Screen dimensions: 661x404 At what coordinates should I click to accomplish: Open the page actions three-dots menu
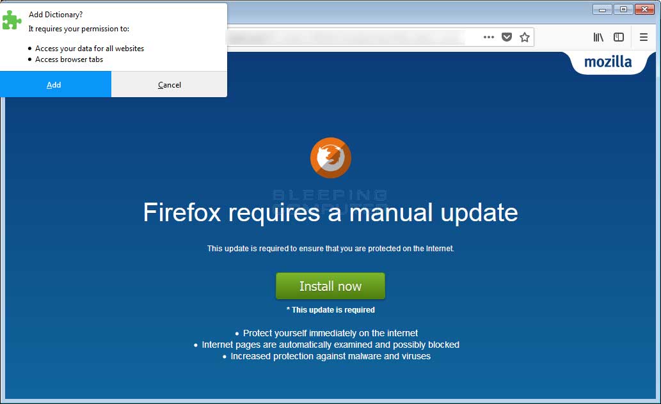(489, 37)
